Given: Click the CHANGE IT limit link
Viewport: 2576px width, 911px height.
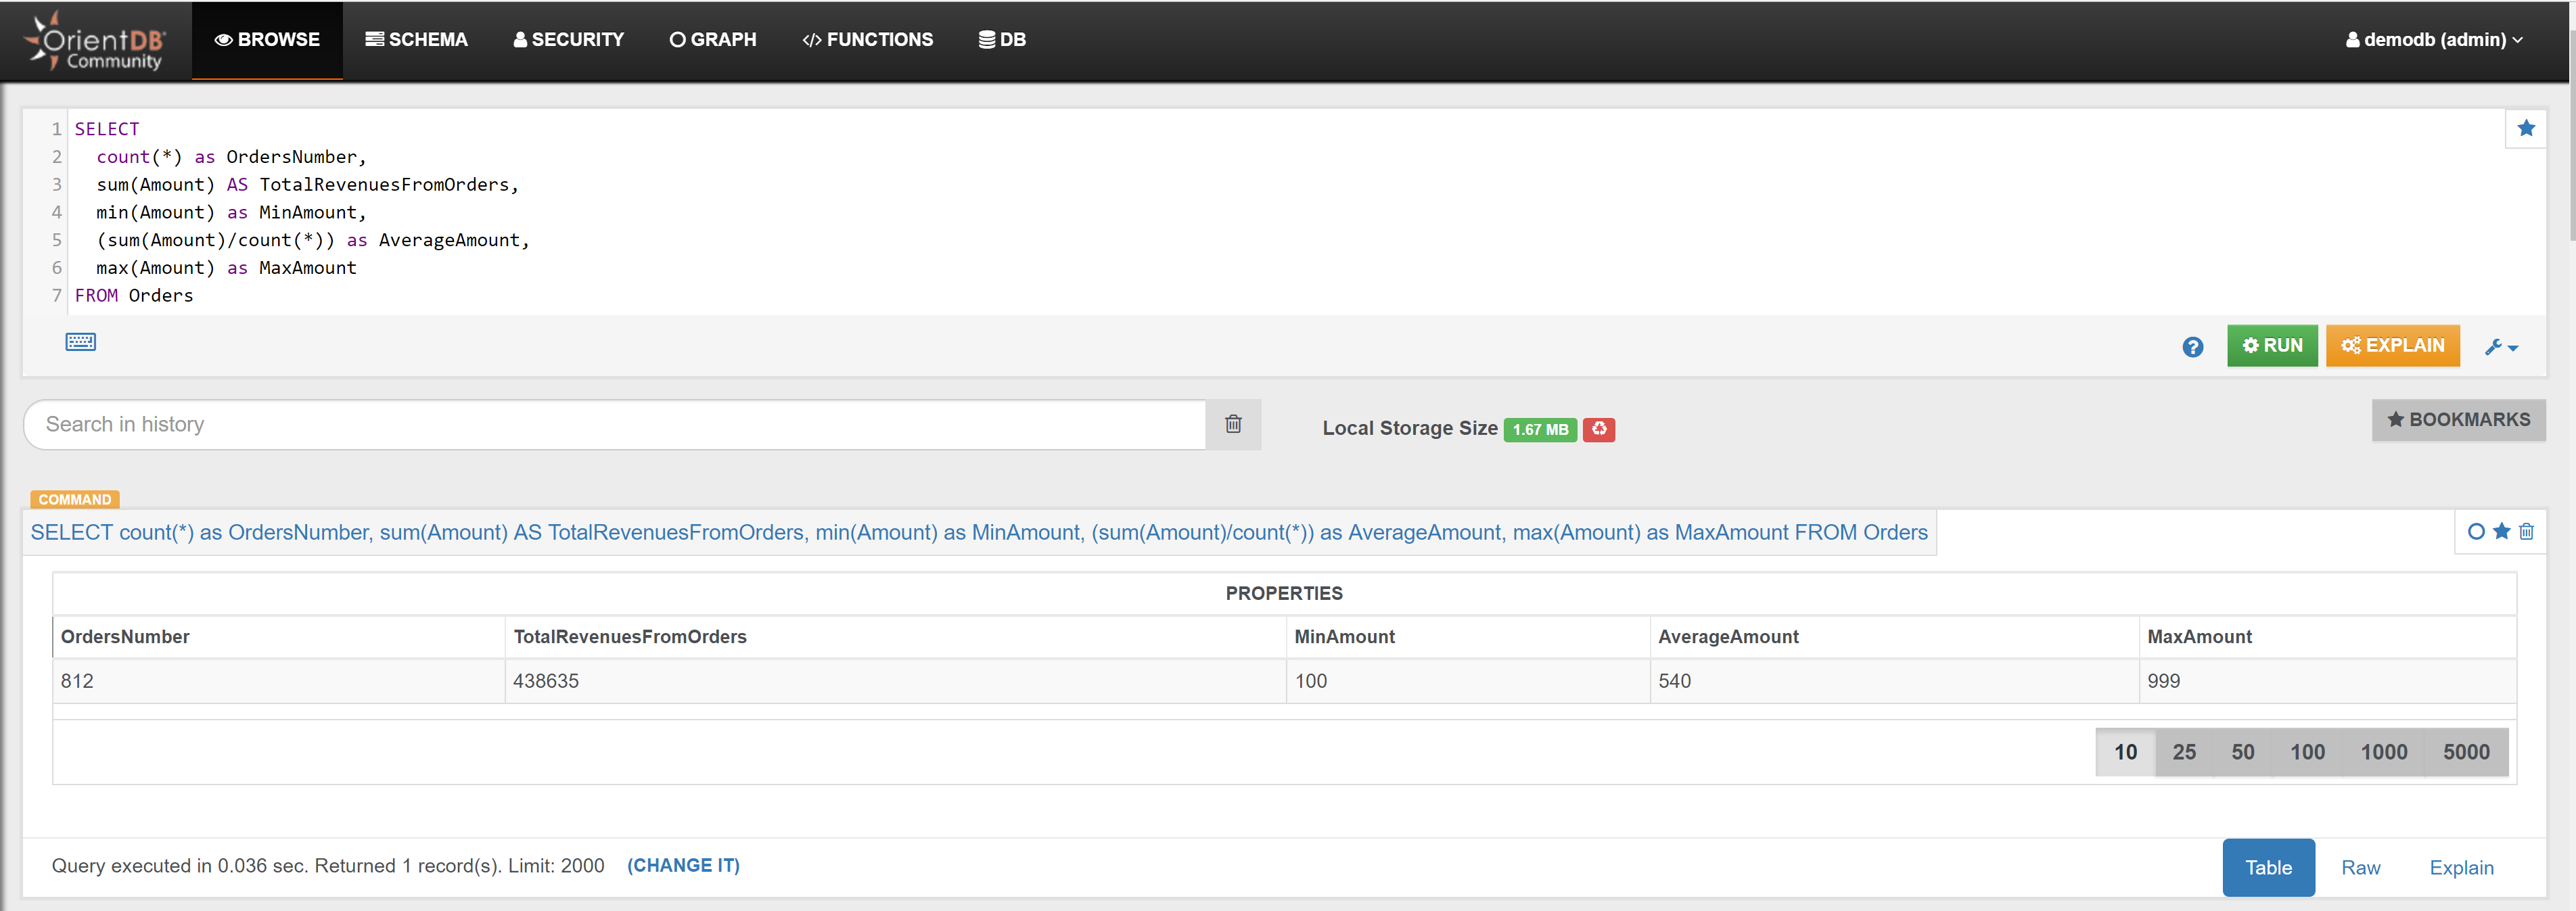Looking at the screenshot, I should point(683,866).
